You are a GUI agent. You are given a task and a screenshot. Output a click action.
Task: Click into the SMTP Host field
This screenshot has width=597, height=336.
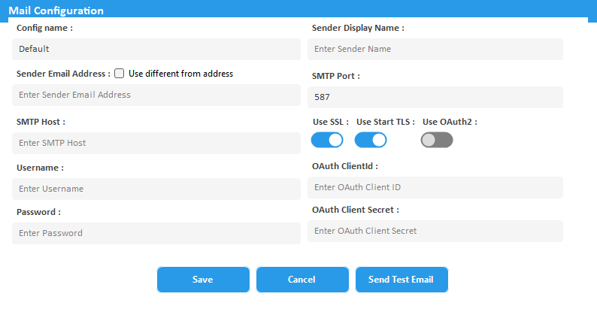156,143
